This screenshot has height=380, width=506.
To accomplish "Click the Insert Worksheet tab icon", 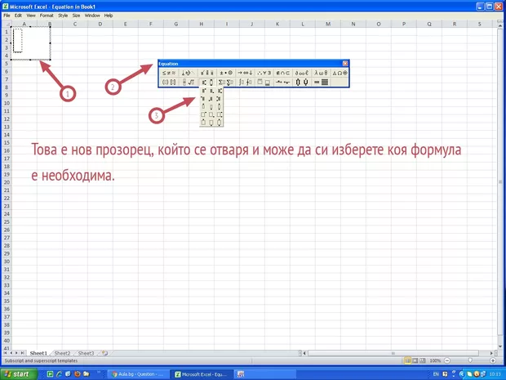I will (104, 353).
